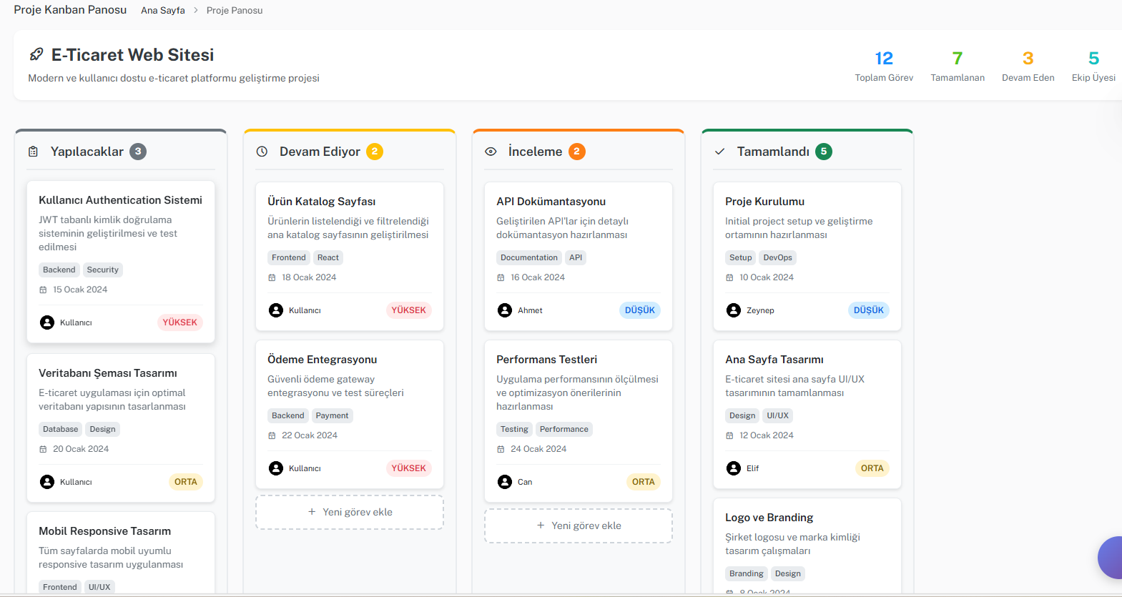Viewport: 1122px width, 597px height.
Task: Click the Ana Sayfa breadcrumb link
Action: click(x=163, y=11)
